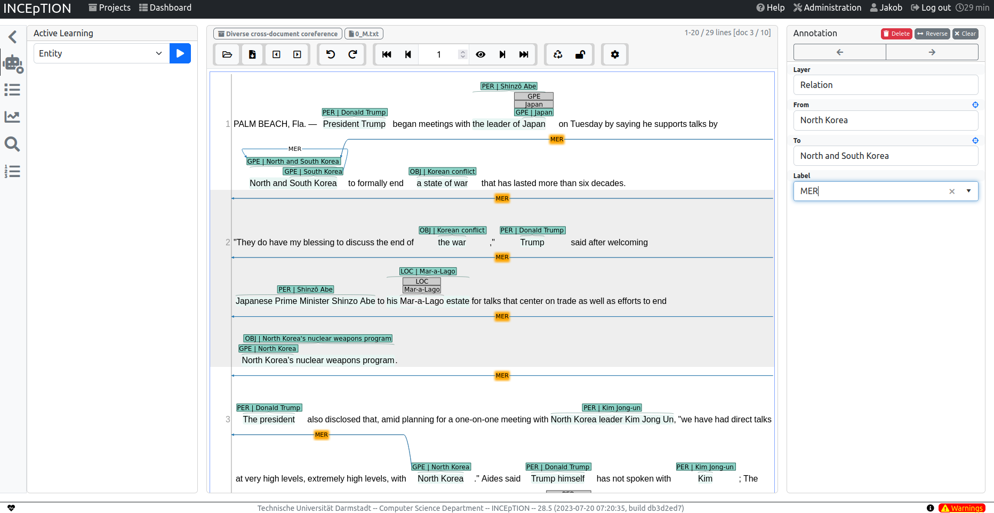Jump to the first page

coord(387,54)
